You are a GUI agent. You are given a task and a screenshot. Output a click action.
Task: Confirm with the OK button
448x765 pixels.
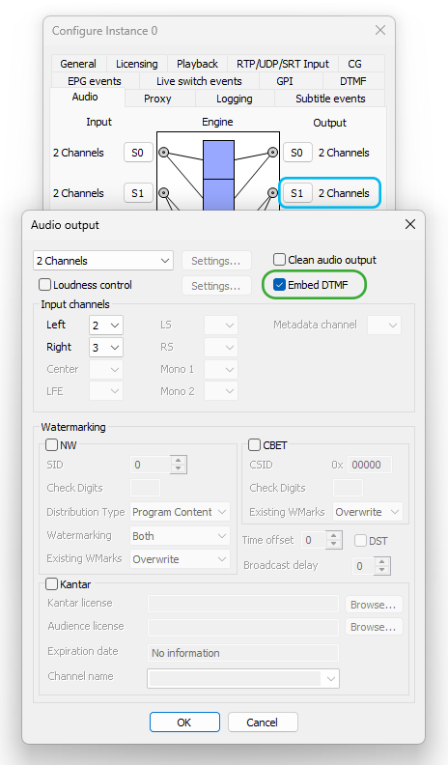click(184, 722)
